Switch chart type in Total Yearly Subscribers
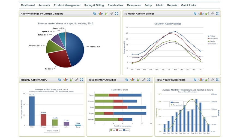 coord(201,80)
